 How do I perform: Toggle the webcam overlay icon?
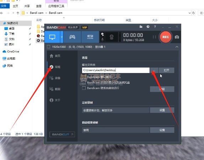[x=112, y=37]
